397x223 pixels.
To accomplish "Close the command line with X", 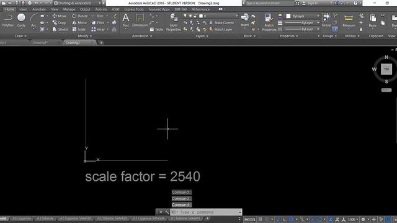I will point(161,212).
